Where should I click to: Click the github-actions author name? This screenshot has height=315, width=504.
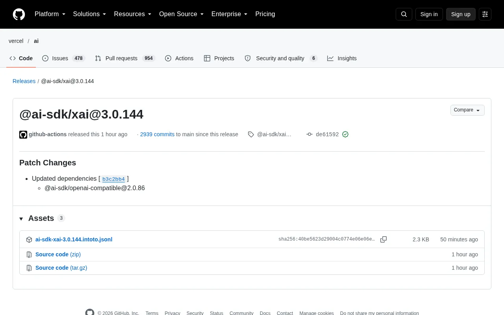(48, 134)
